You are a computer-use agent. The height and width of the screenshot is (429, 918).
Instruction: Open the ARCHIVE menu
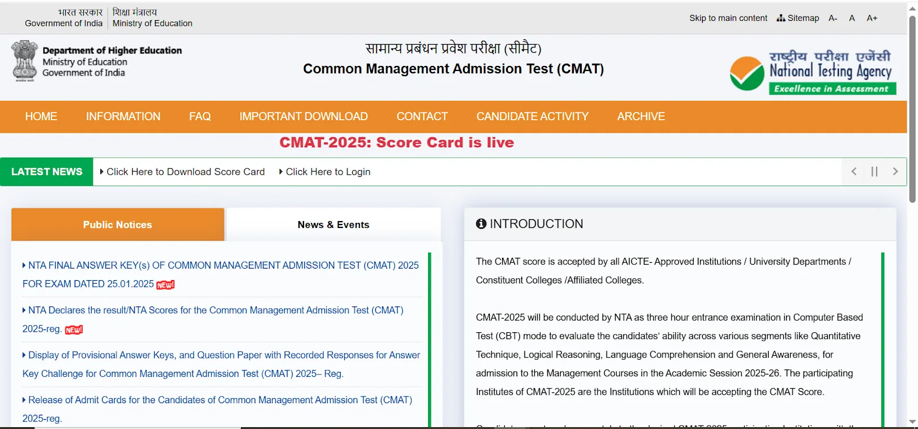coord(641,116)
